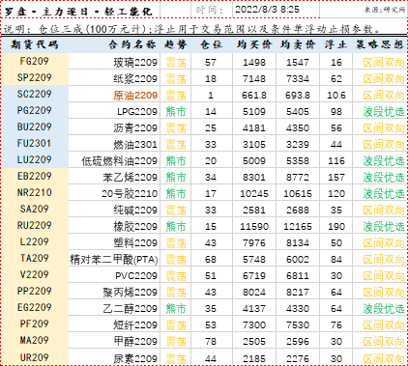Click the 尿素2209 contract name
Viewport: 408px width, 366px height.
135,358
